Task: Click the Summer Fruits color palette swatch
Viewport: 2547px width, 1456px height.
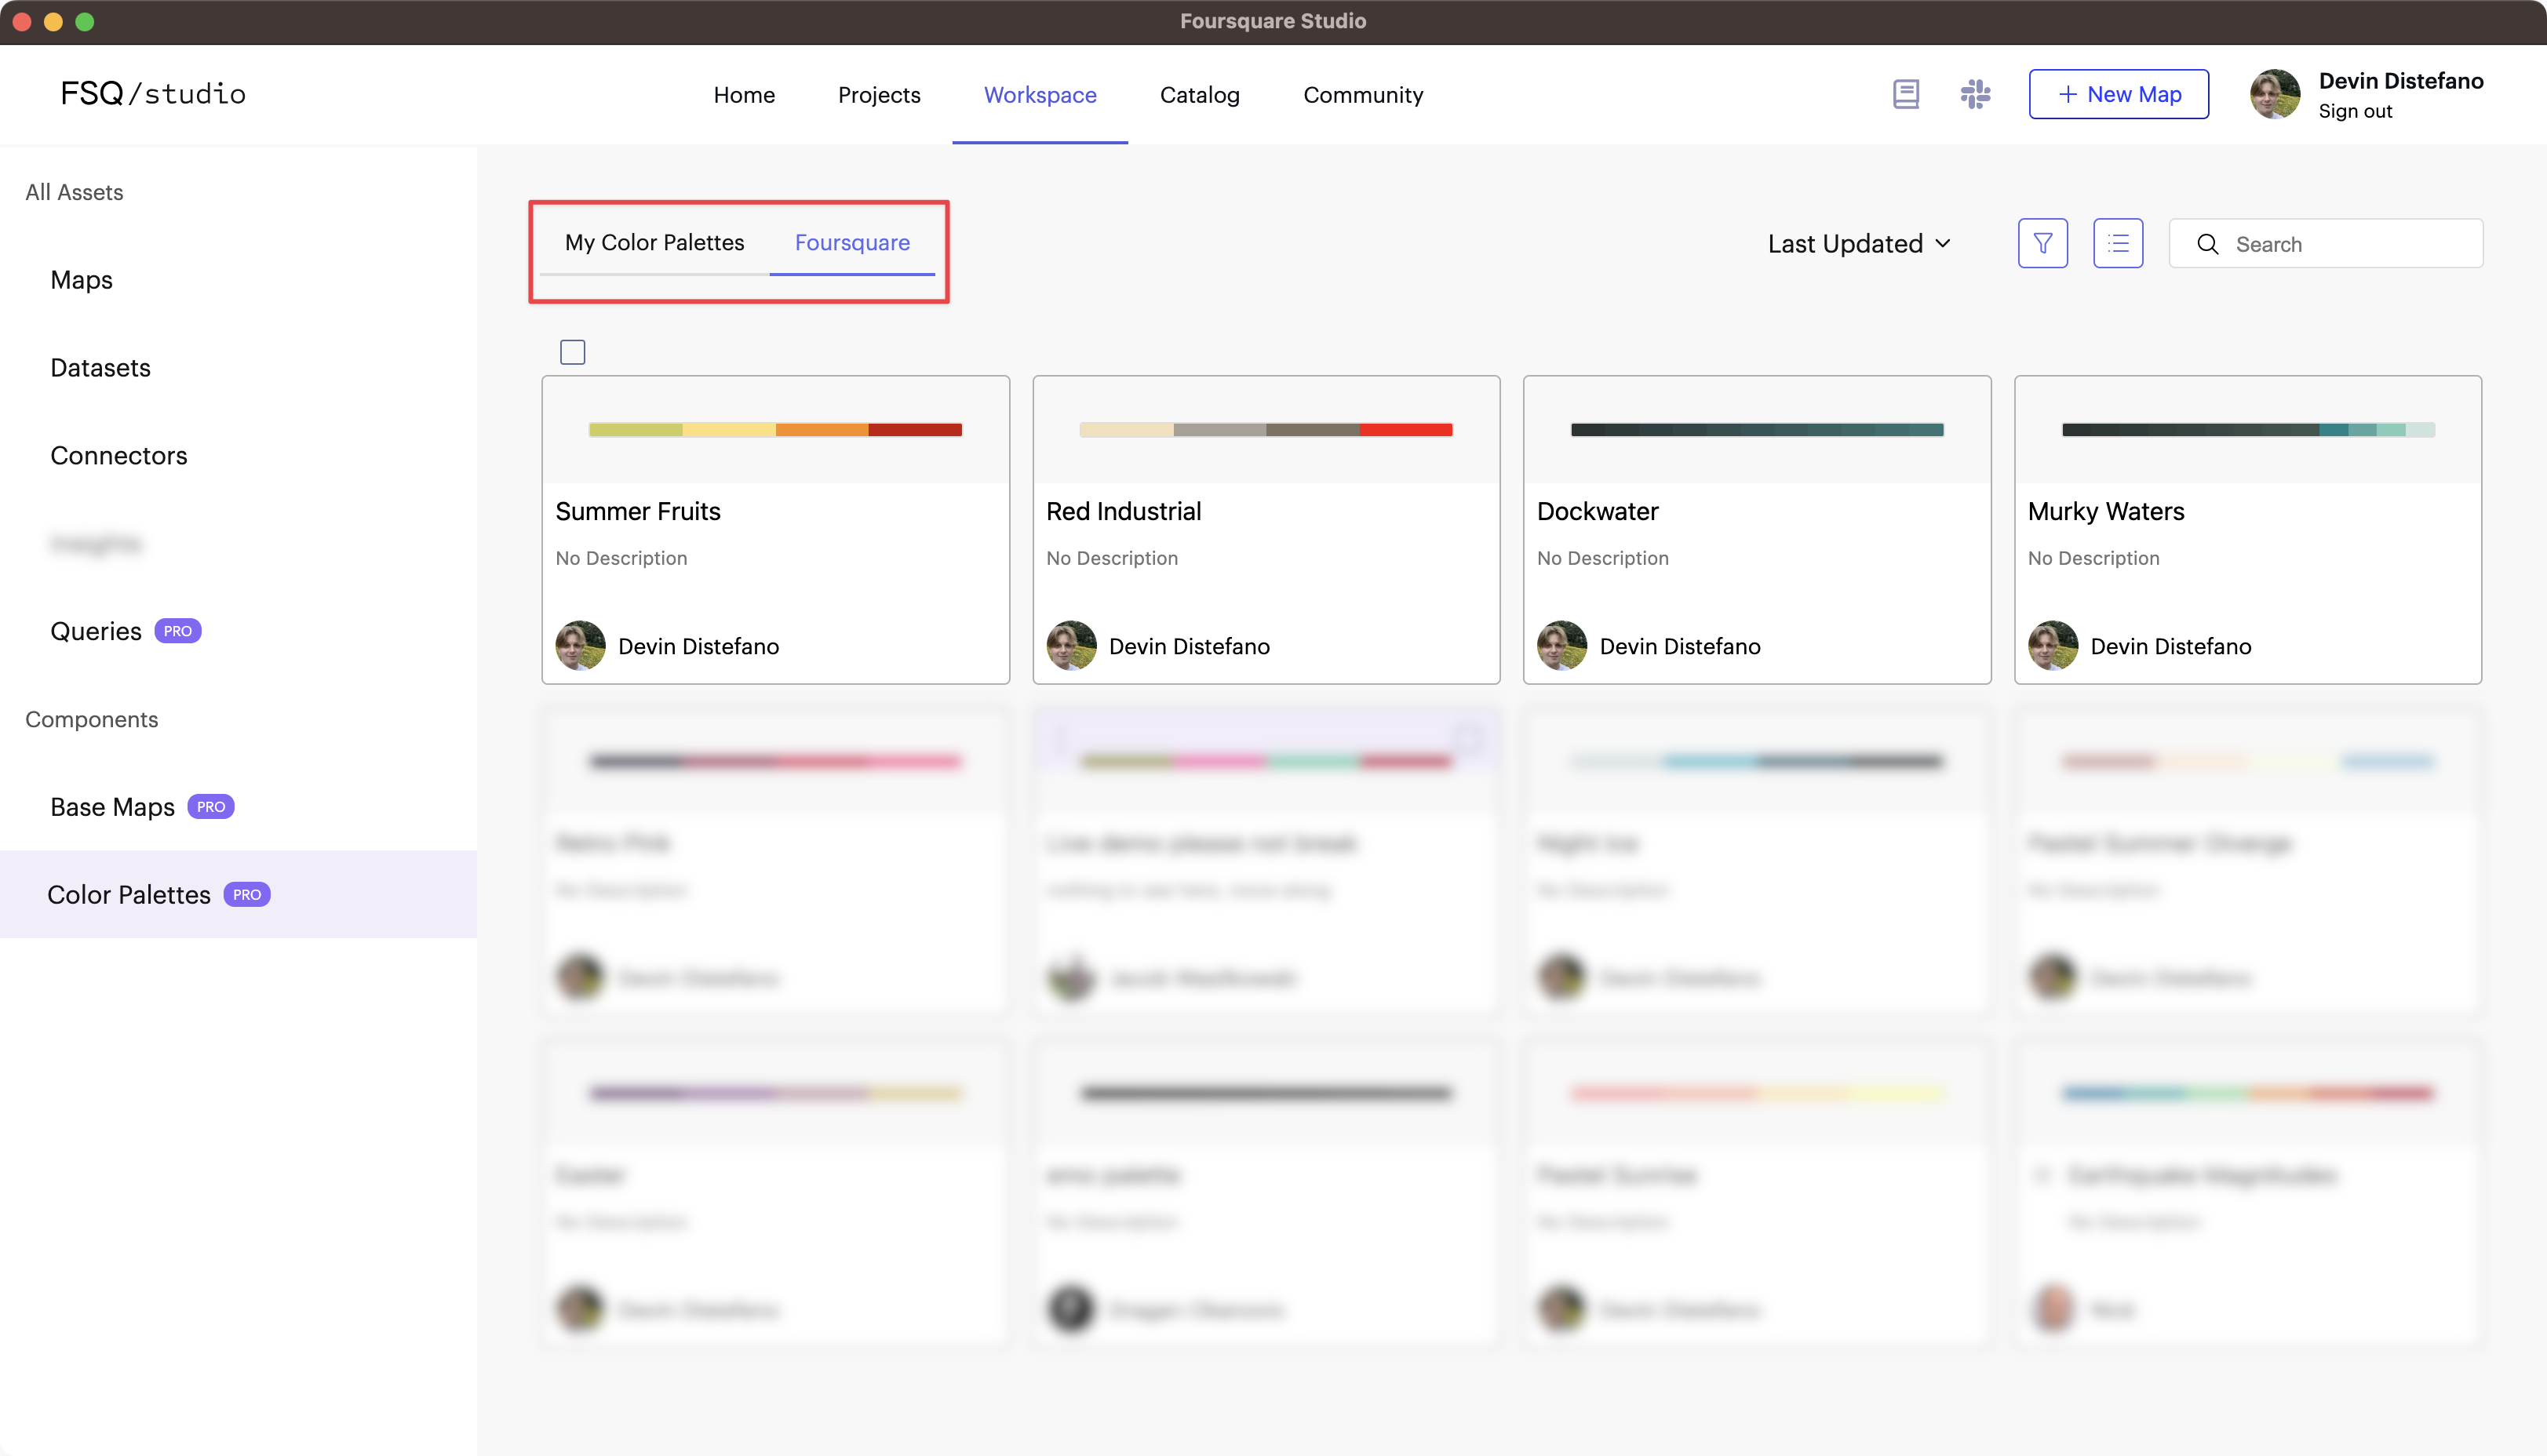Action: coord(775,430)
